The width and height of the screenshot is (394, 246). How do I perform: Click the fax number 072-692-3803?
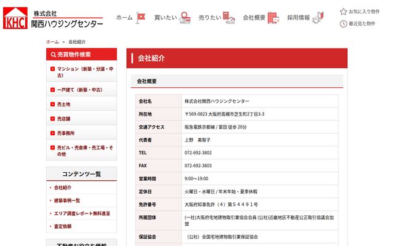(198, 165)
